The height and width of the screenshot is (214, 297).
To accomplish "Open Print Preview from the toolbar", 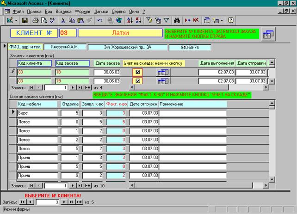I will coord(43,20).
